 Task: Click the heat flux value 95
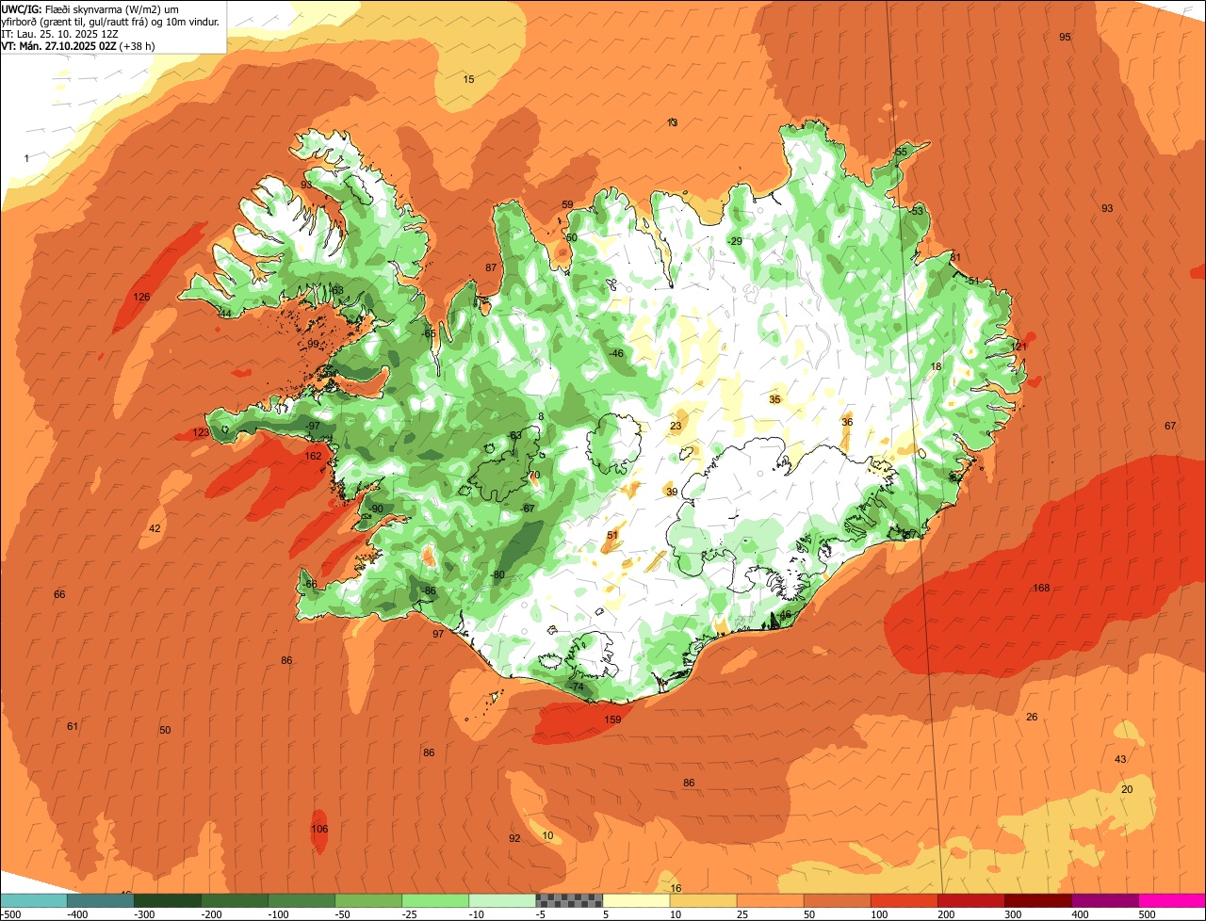pos(1065,38)
